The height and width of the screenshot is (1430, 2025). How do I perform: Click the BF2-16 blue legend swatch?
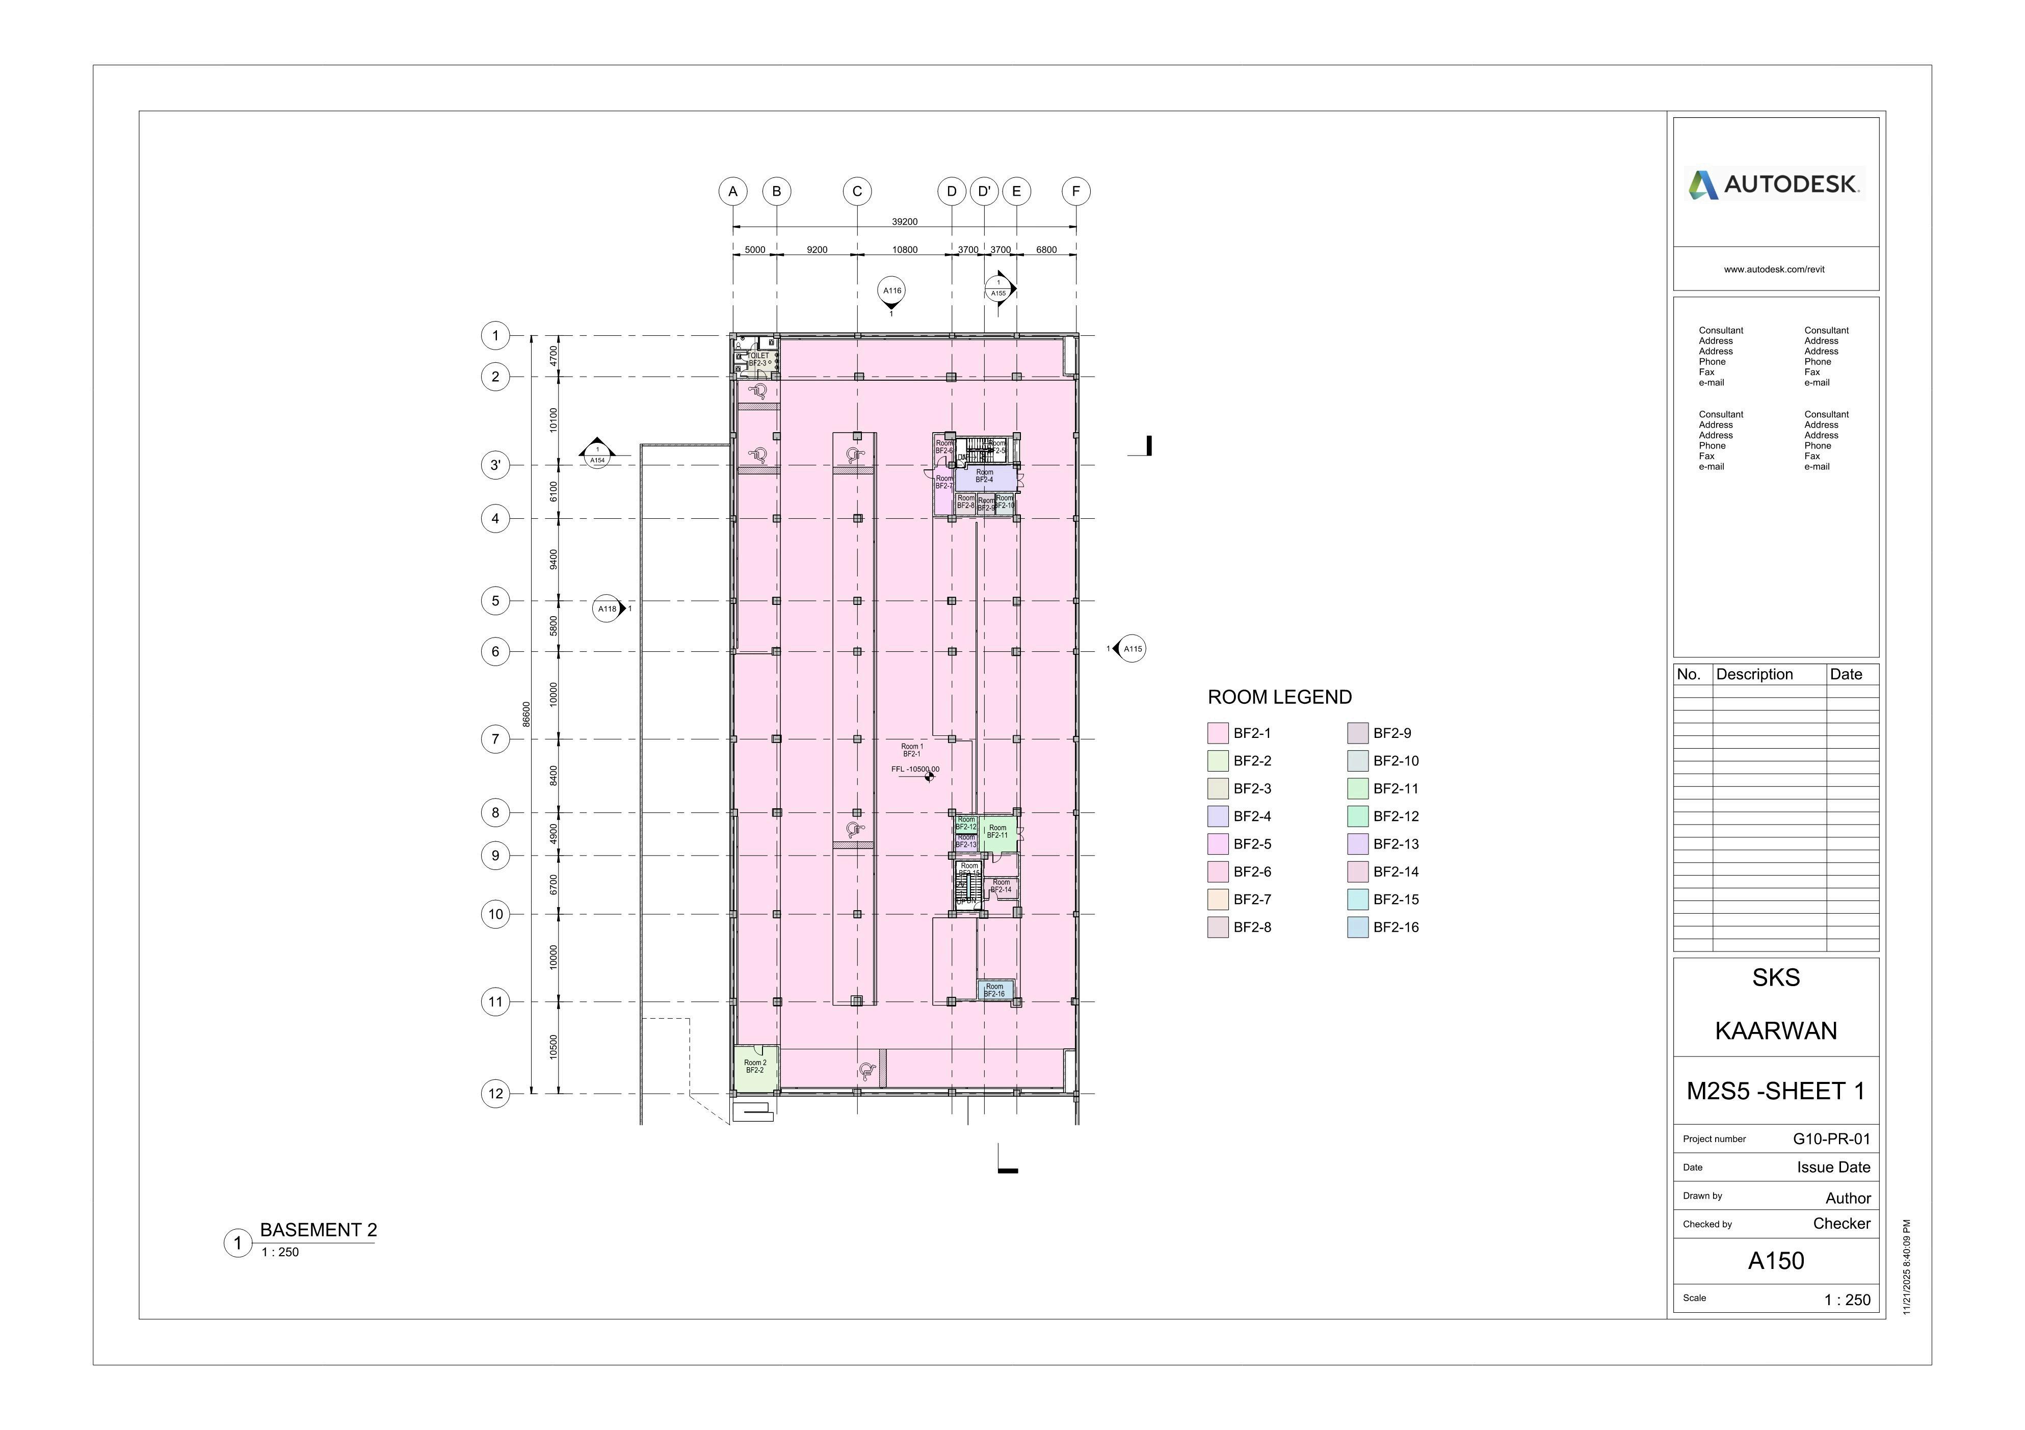1357,928
